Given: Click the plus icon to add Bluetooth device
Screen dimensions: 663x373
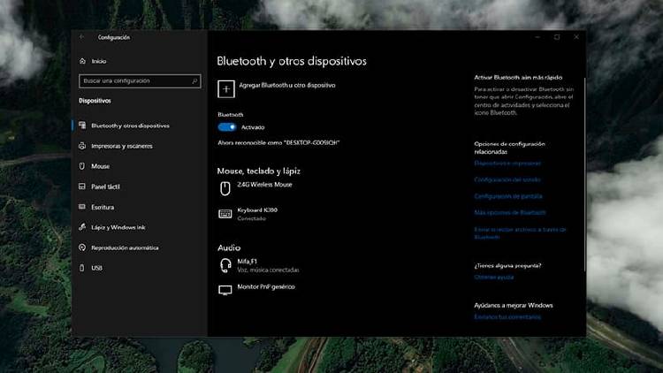Looking at the screenshot, I should (225, 87).
